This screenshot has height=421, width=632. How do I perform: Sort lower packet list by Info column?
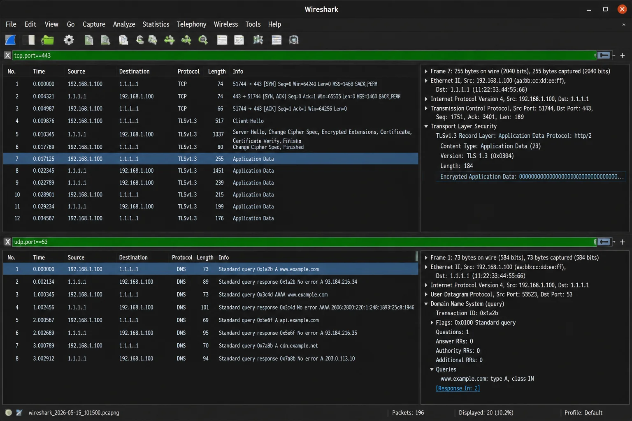point(223,257)
